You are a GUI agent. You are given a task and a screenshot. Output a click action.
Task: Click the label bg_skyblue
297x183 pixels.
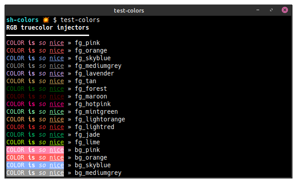click(x=93, y=165)
